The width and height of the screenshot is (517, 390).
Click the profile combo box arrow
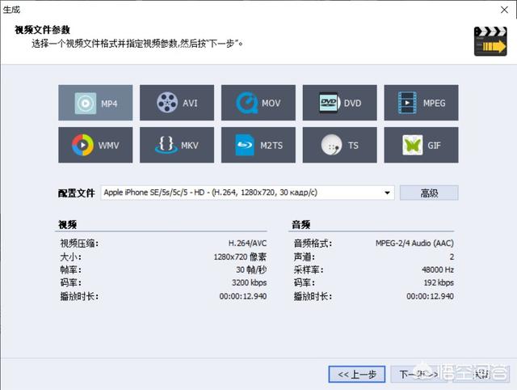(x=387, y=193)
